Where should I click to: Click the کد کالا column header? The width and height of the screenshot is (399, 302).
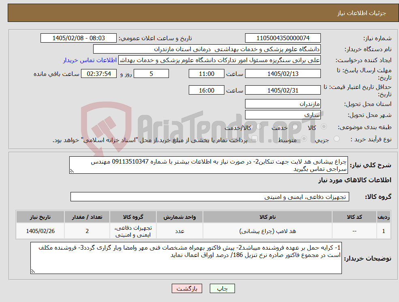(354, 217)
